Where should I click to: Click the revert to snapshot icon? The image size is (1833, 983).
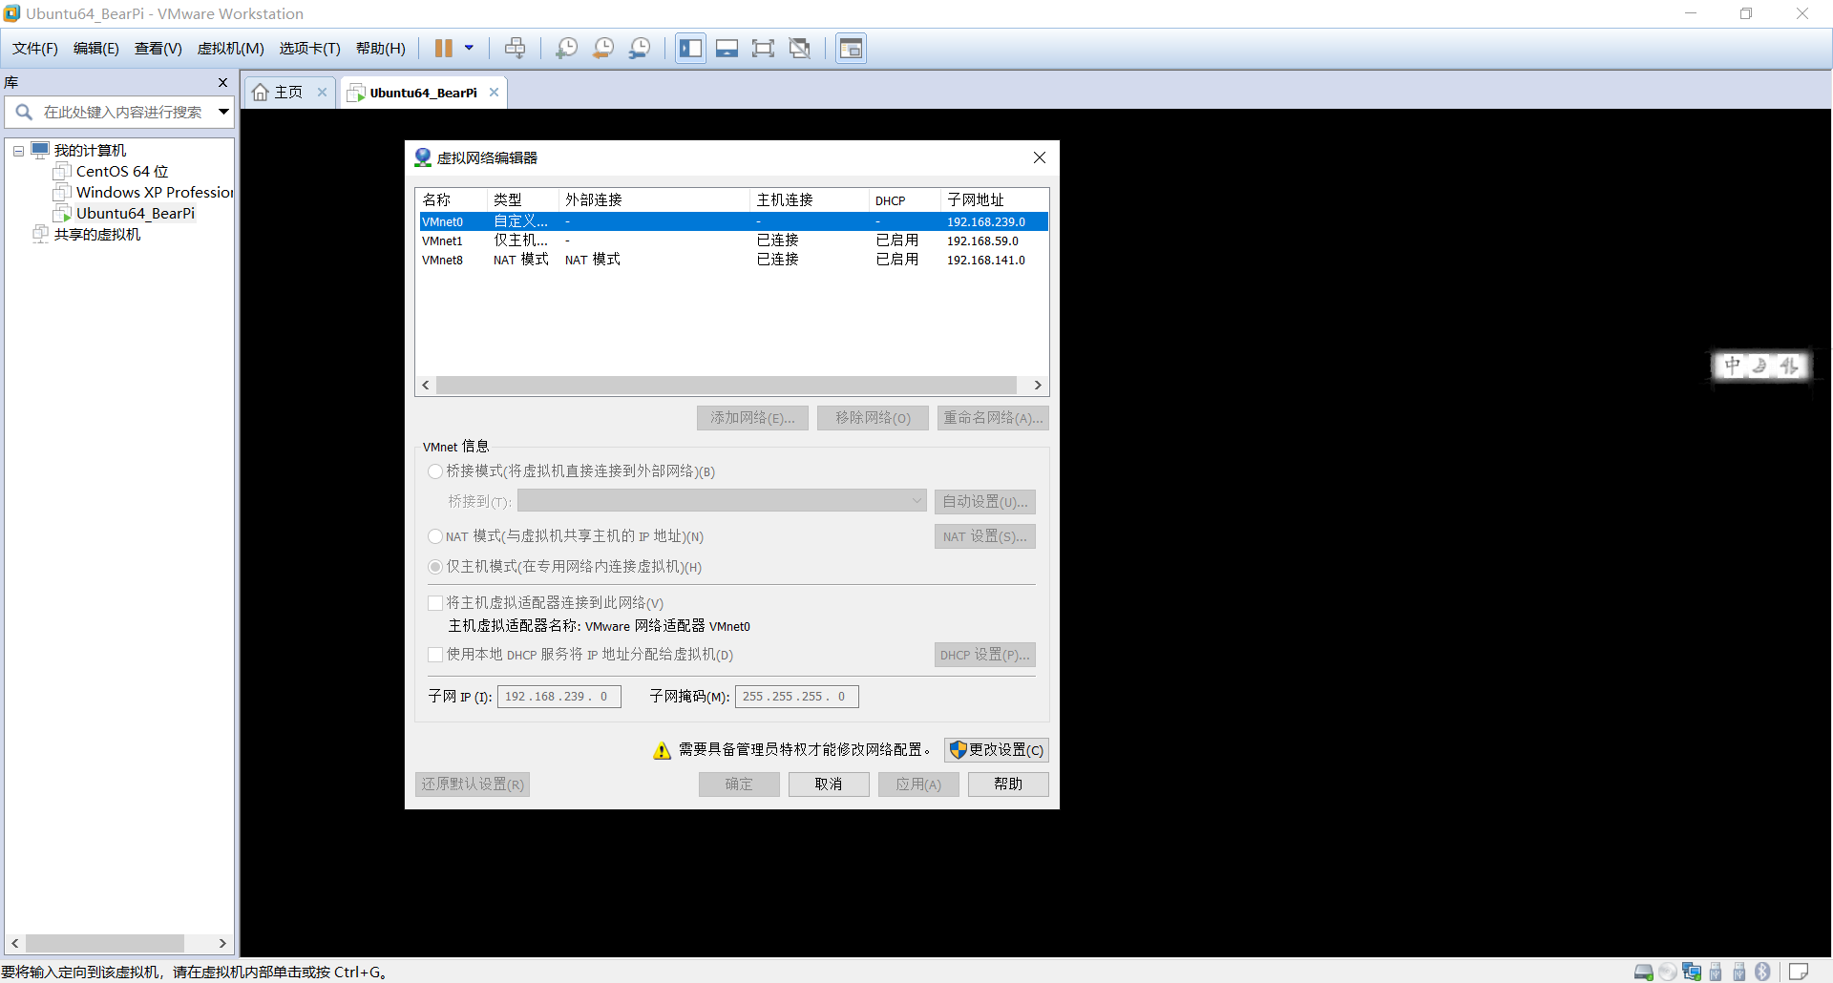point(603,49)
